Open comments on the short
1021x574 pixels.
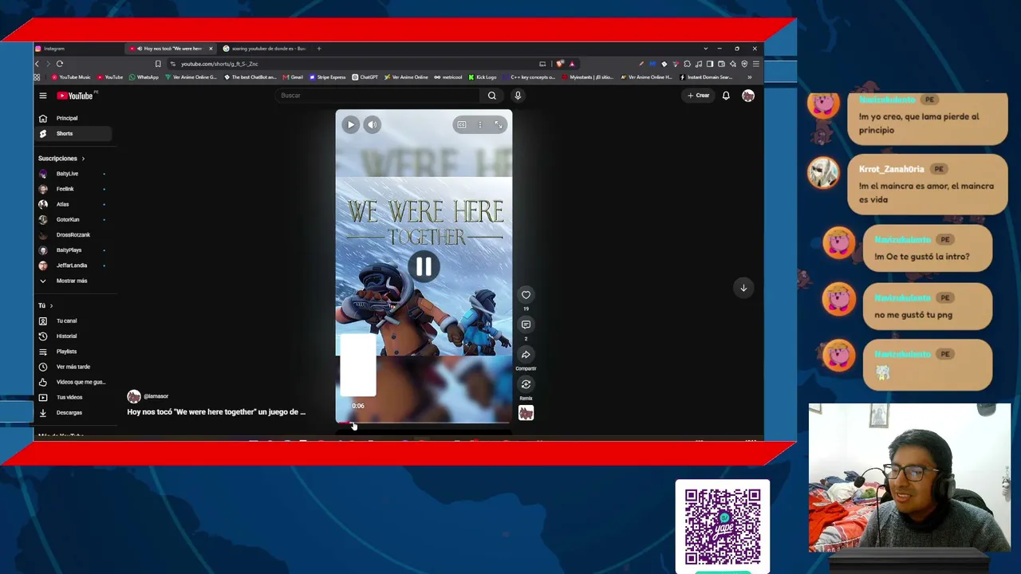526,324
